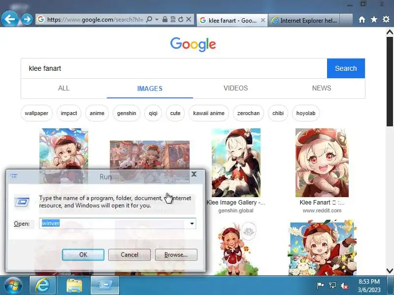Open the Windows Start orb
Image resolution: width=394 pixels, height=295 pixels.
13,286
